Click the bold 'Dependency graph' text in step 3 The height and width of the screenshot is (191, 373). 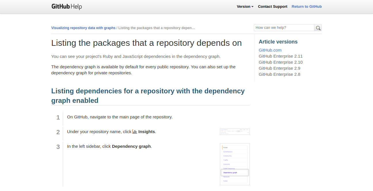(131, 146)
